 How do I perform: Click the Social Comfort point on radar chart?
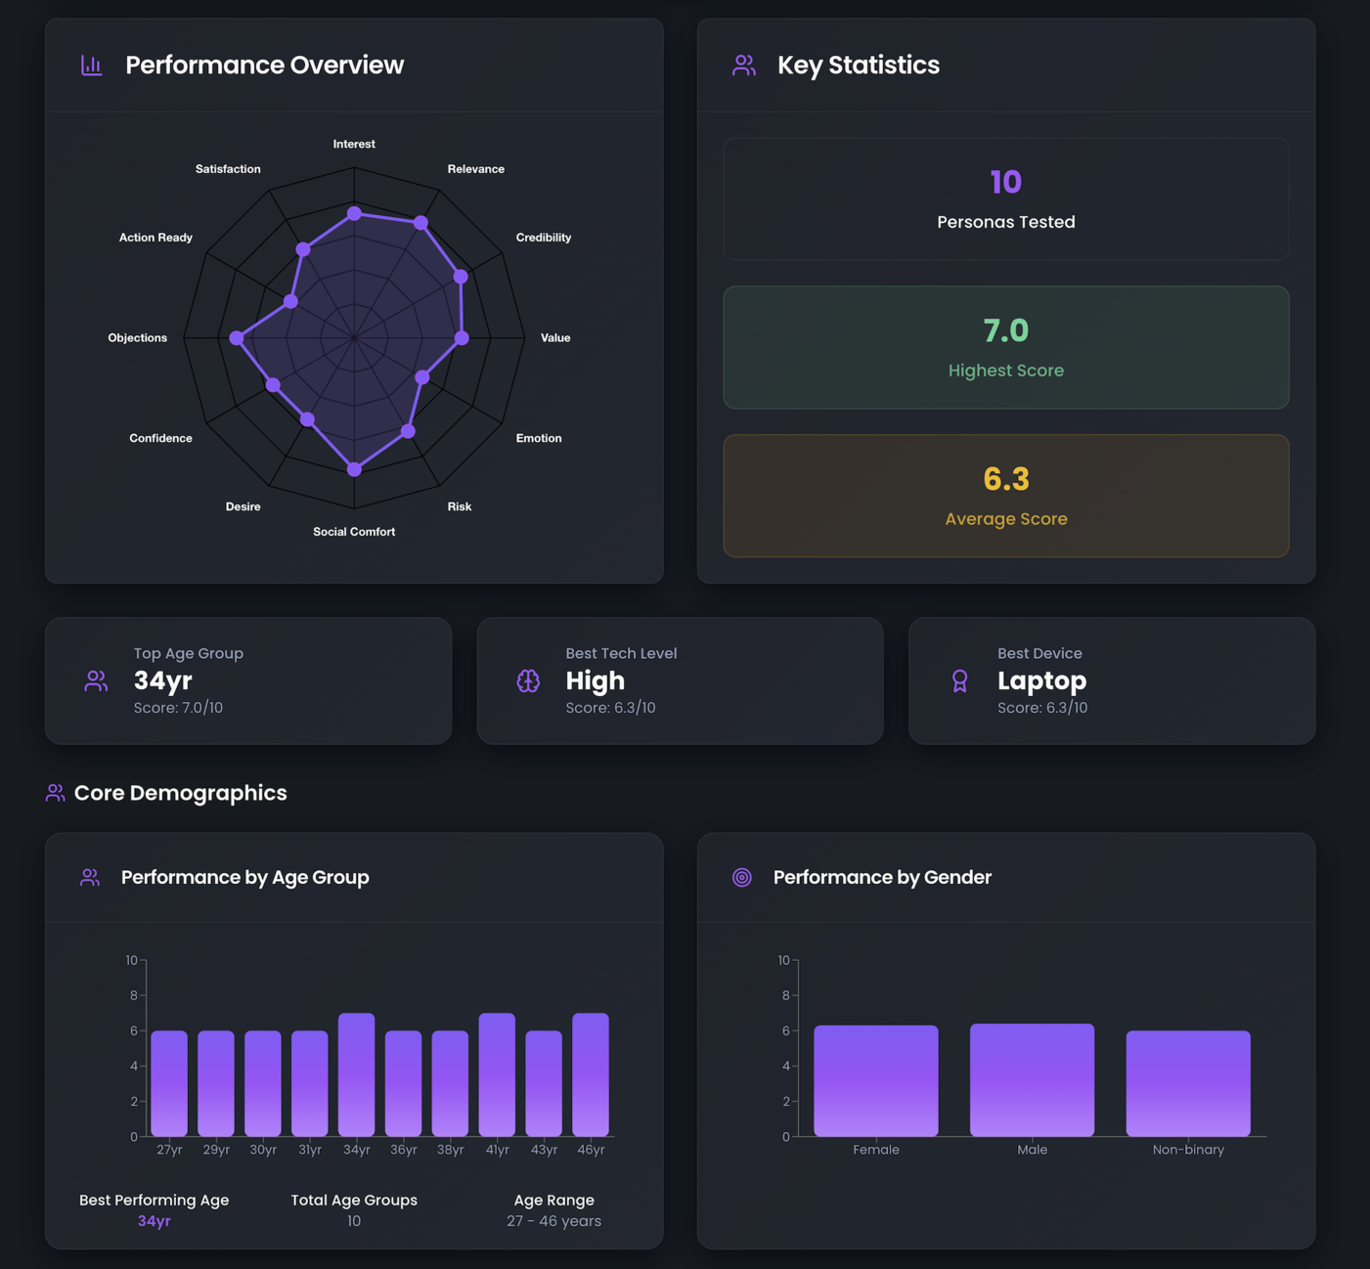(355, 469)
